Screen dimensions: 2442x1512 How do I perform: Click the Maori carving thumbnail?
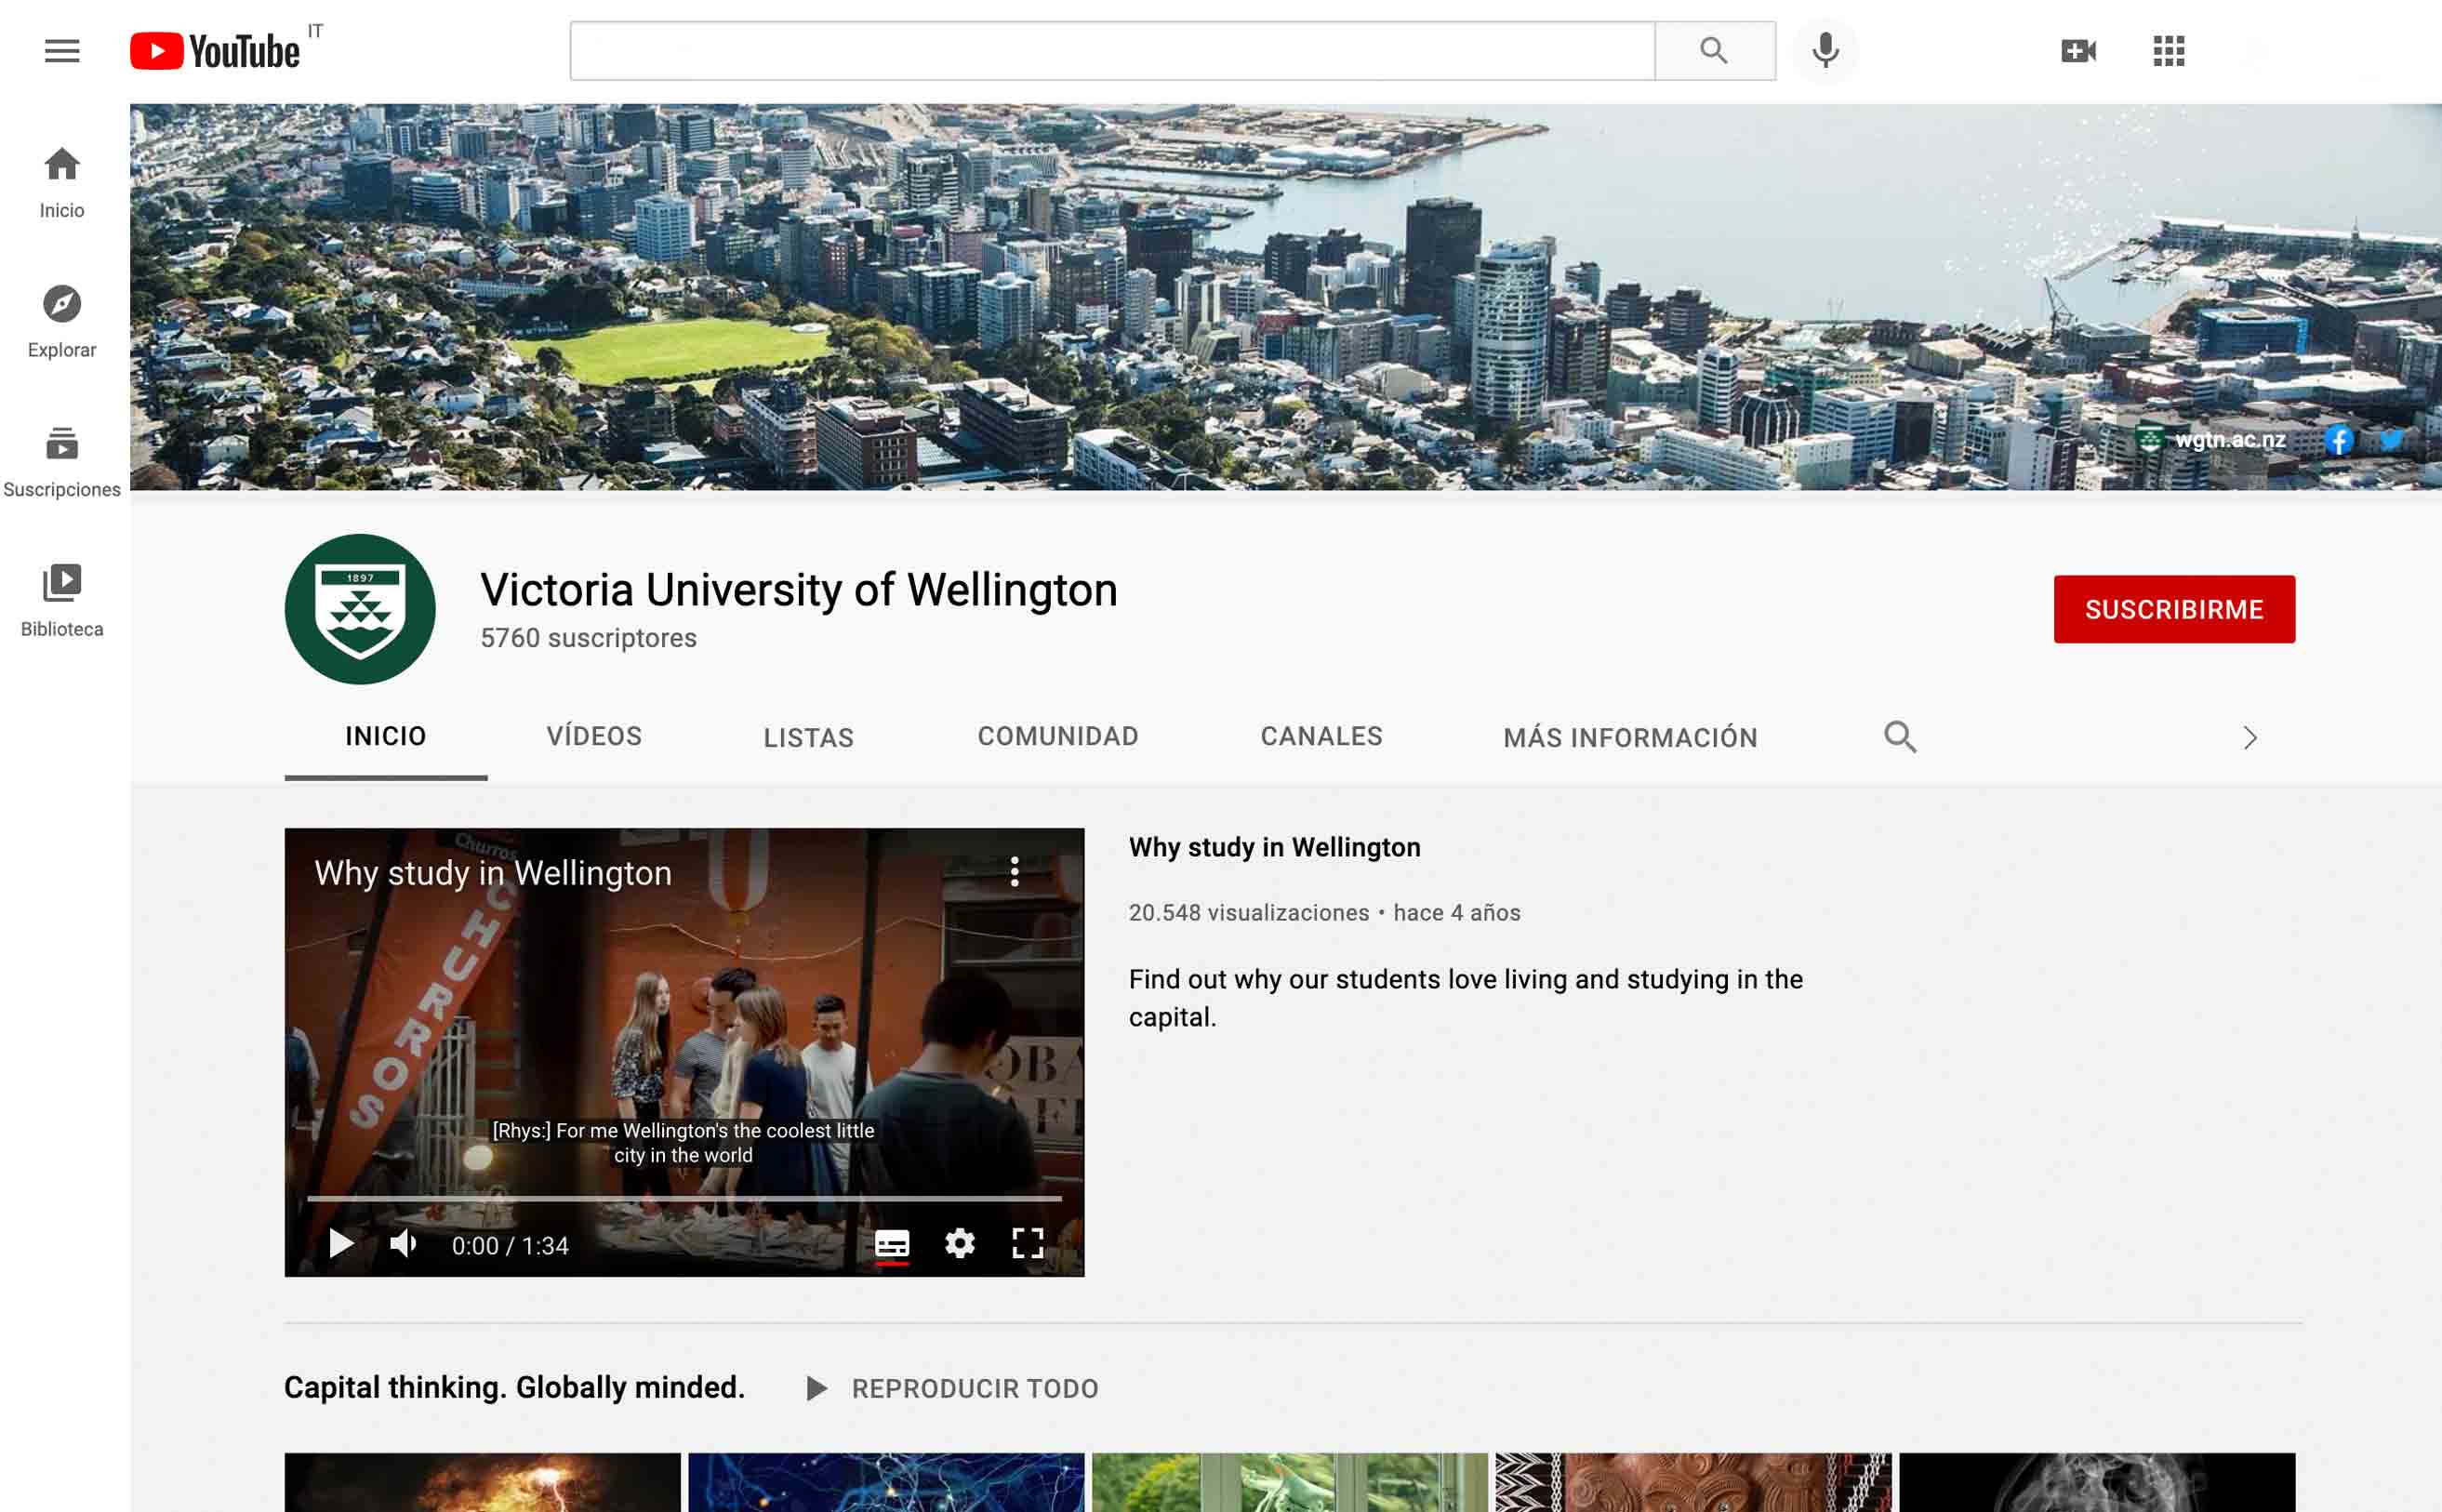click(x=1693, y=1482)
